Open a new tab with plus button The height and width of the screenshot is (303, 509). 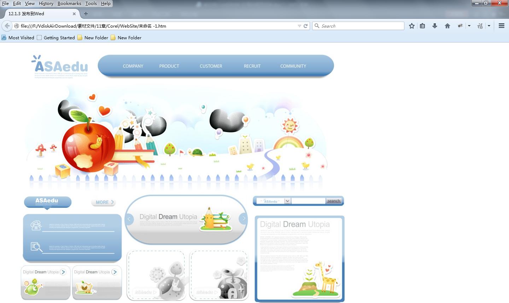pos(86,14)
